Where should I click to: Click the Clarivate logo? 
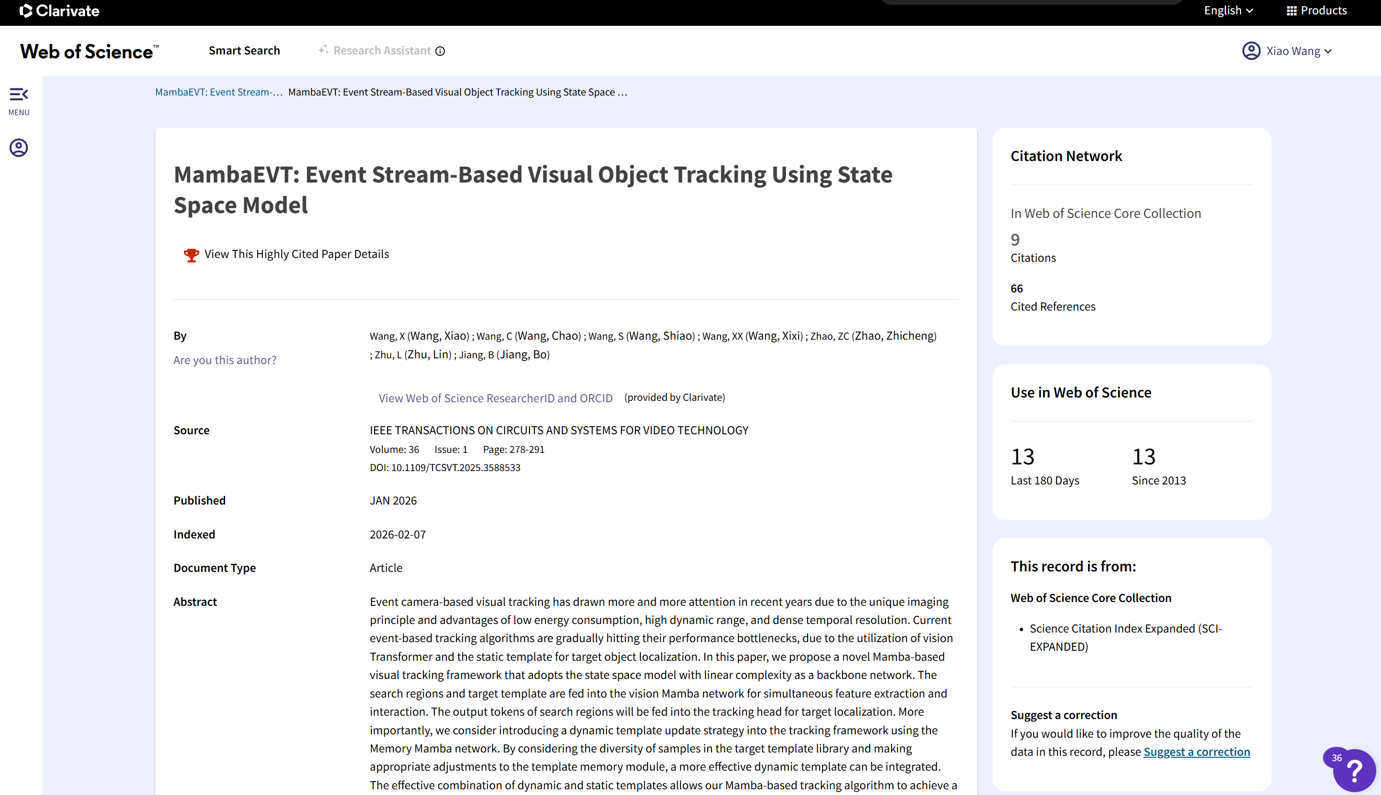tap(59, 11)
